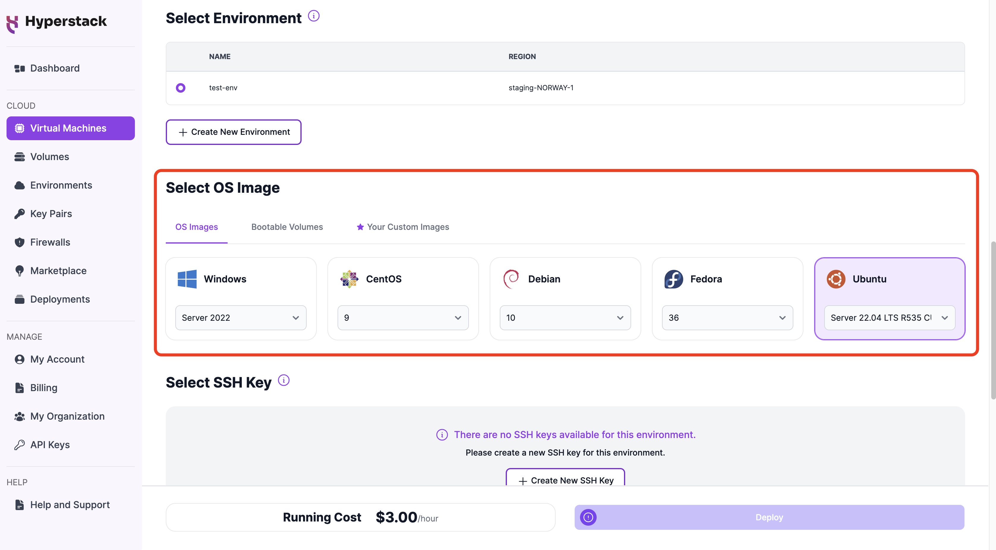Click the Hyperstack logo icon
Viewport: 996px width, 550px height.
coord(13,24)
